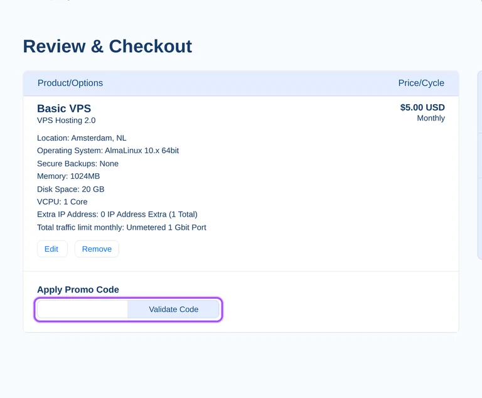Click the "Basic VPS" product title
Screen dimensions: 482x398
coord(64,108)
